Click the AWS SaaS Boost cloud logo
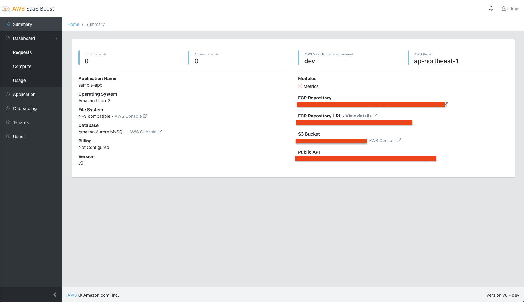Screen dimensions: 524x302 (x=6, y=9)
